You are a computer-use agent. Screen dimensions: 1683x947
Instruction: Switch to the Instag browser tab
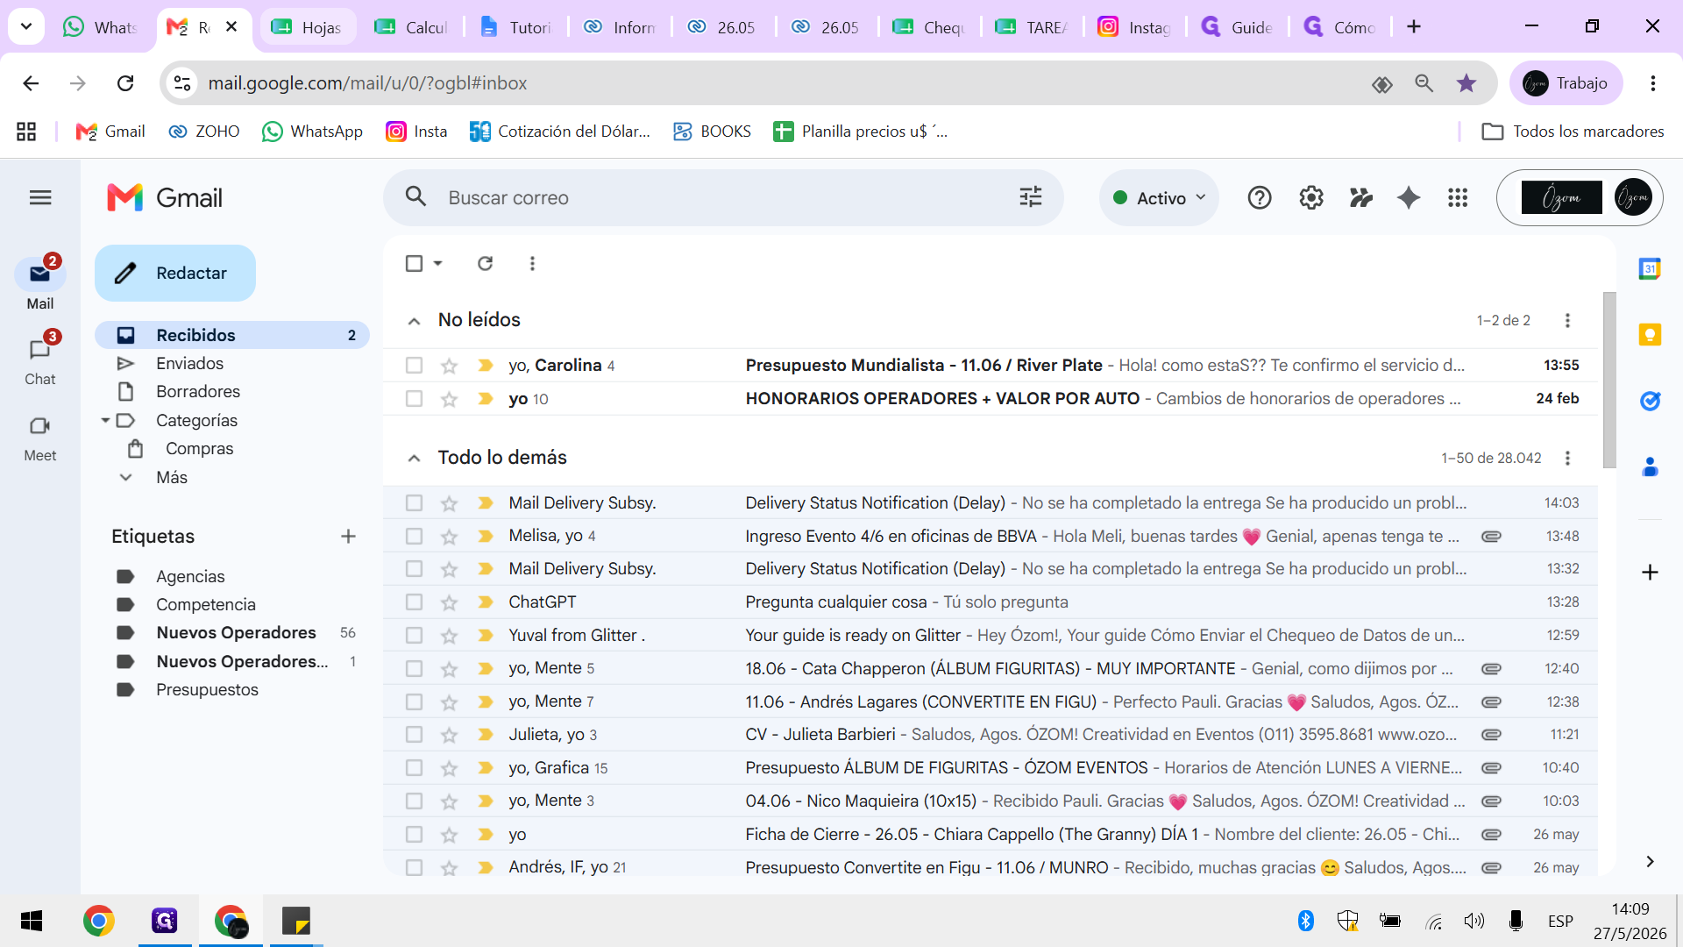click(1135, 27)
